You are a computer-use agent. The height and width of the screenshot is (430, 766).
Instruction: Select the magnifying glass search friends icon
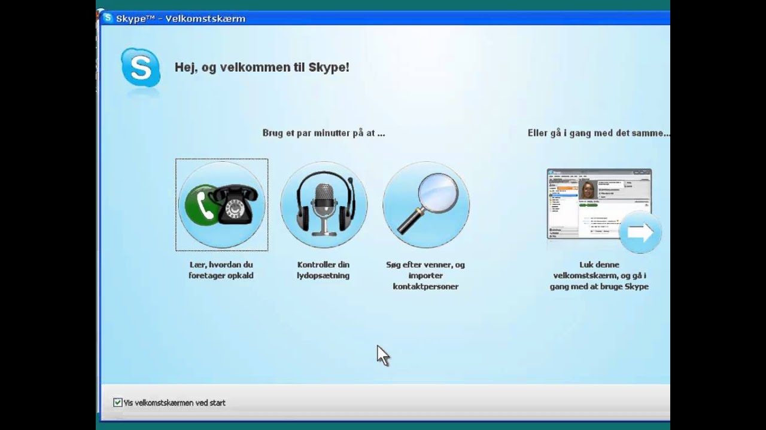(x=426, y=205)
